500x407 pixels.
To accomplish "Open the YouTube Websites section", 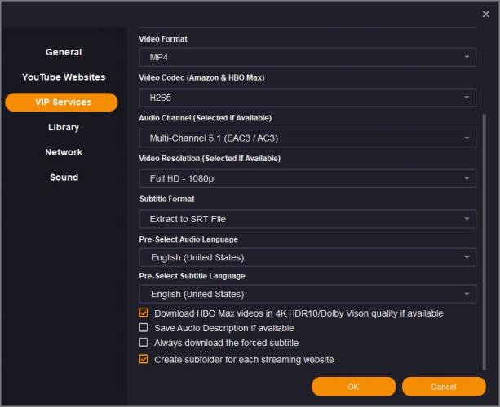I will click(63, 77).
